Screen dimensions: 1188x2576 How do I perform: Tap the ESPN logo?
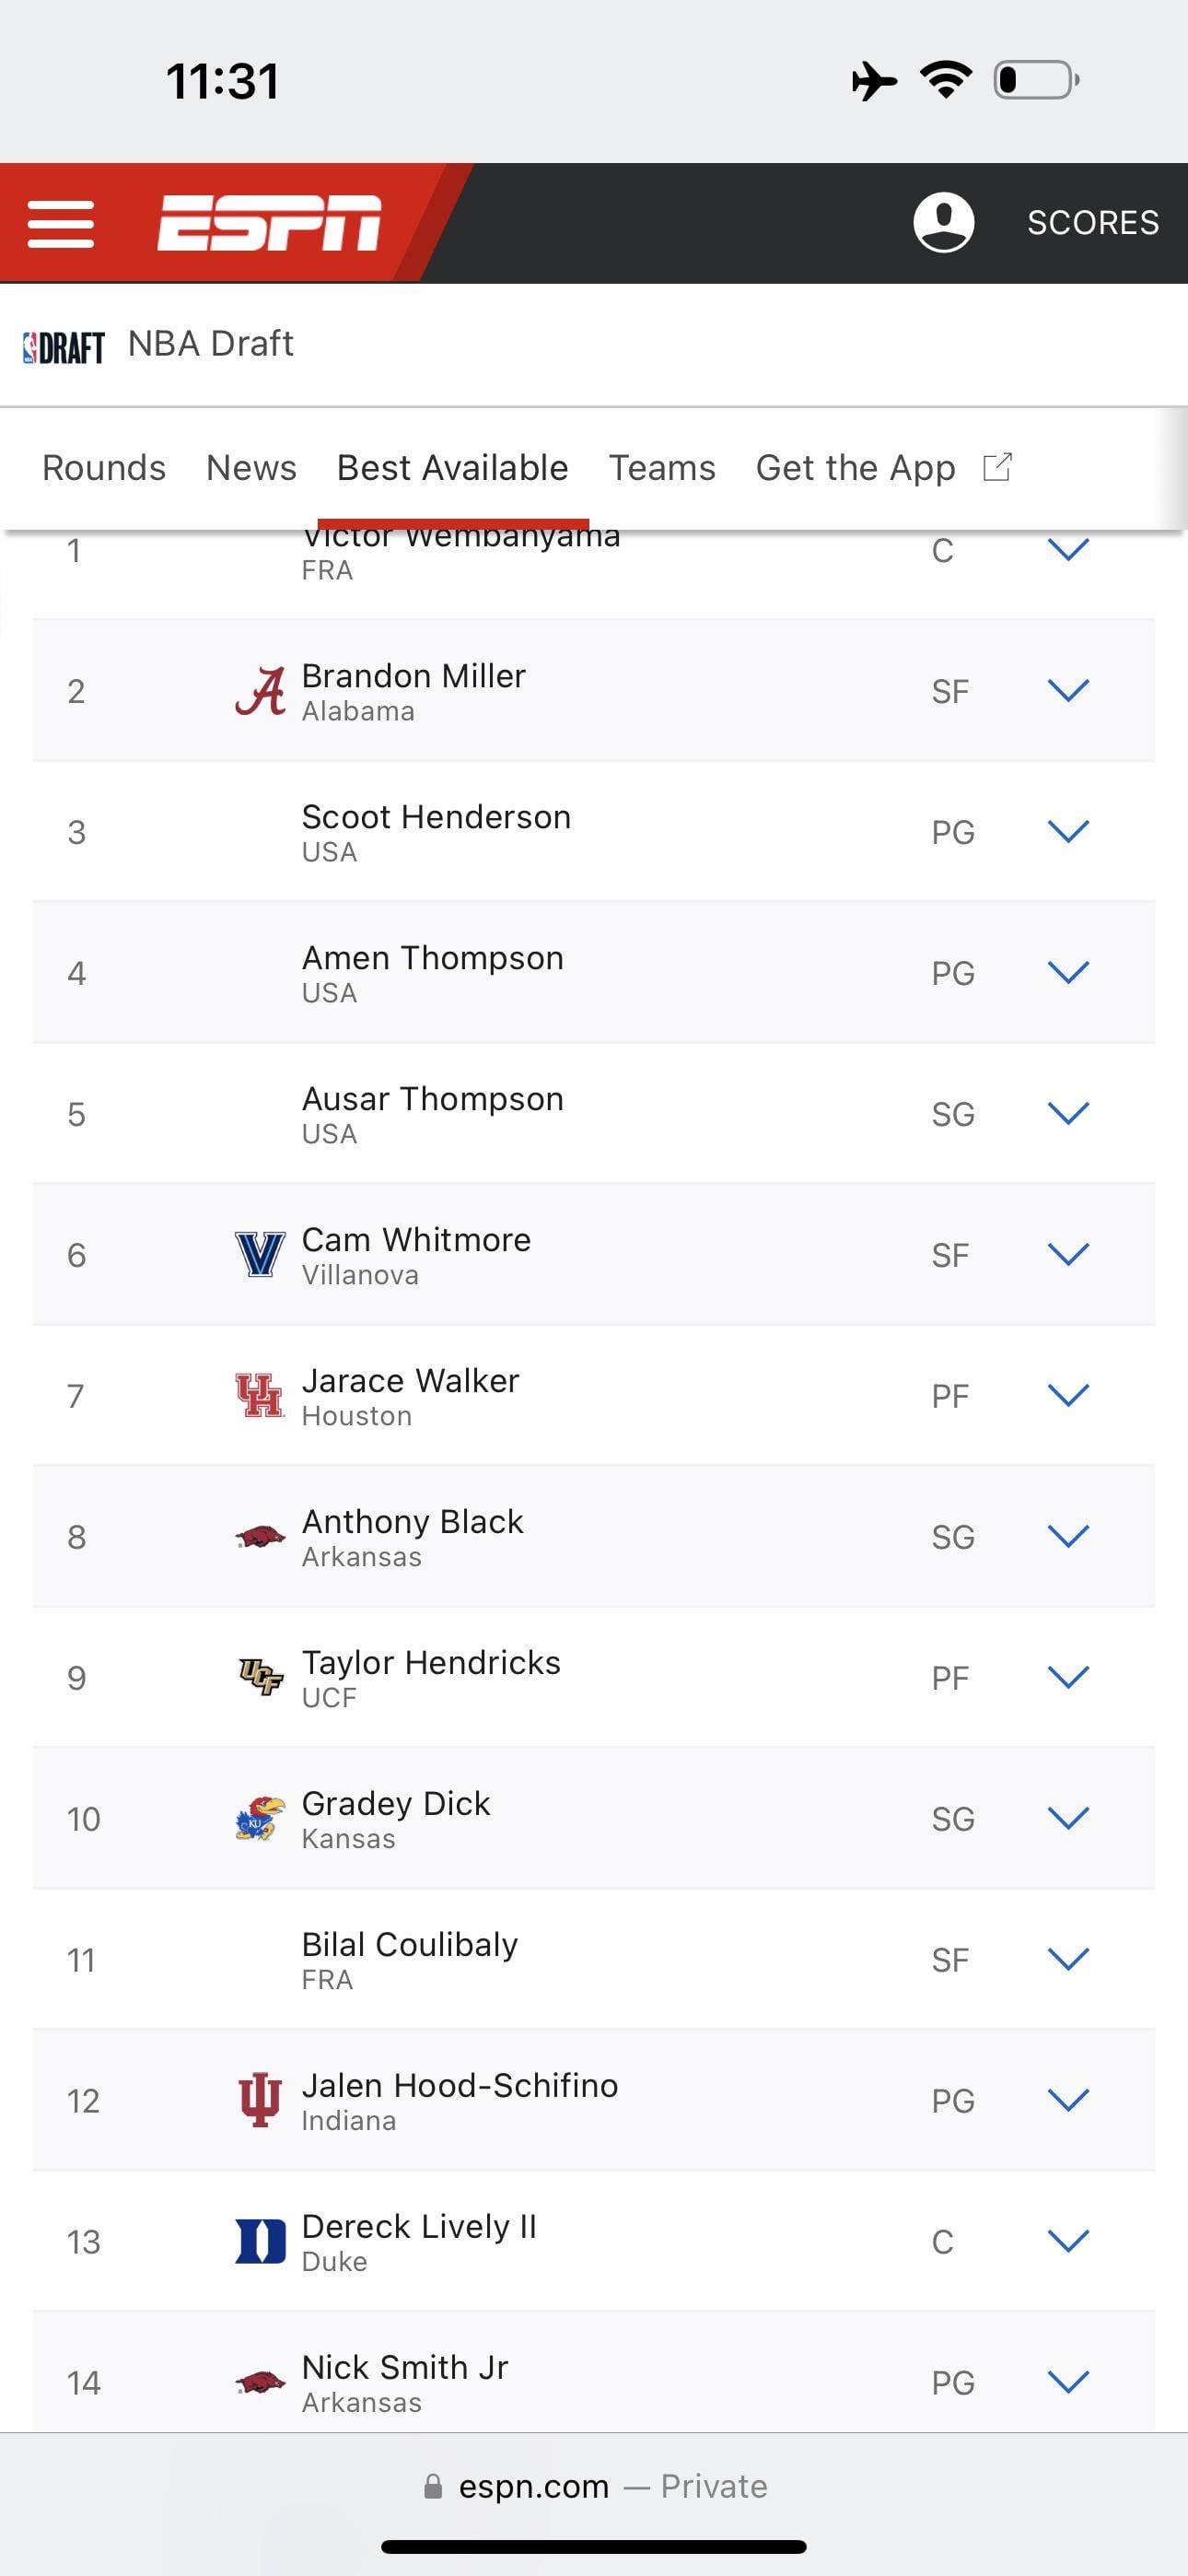pos(269,223)
